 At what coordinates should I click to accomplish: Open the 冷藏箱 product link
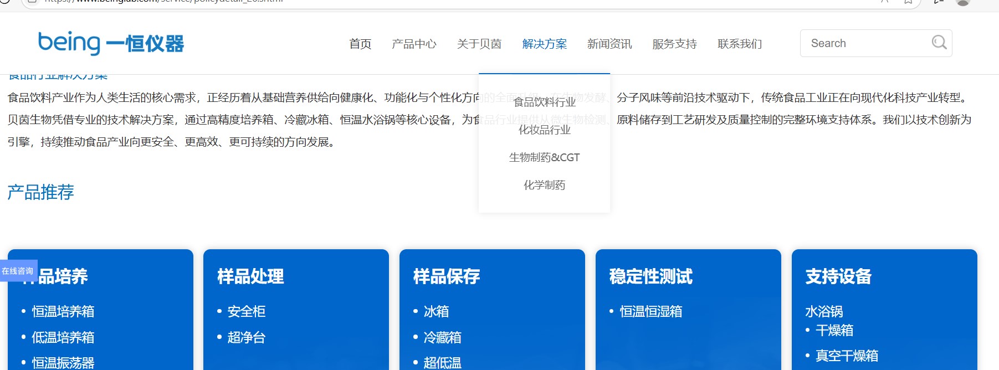(442, 337)
